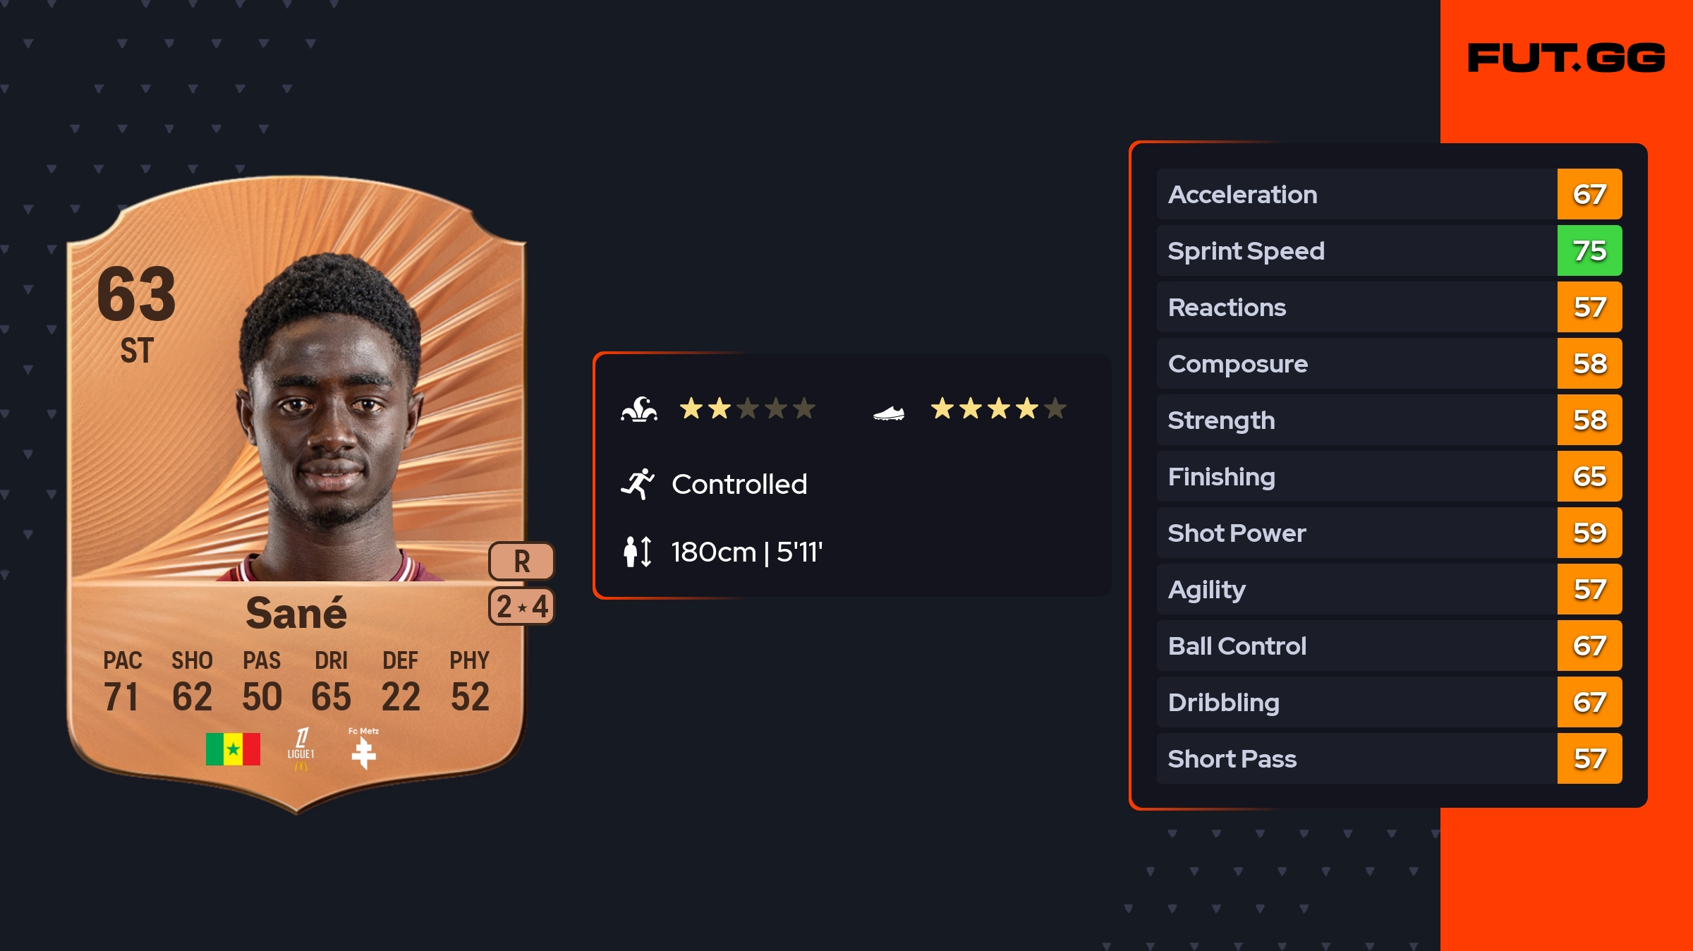Click the 63 overall rating
Screen dimensions: 1693x951
[136, 295]
